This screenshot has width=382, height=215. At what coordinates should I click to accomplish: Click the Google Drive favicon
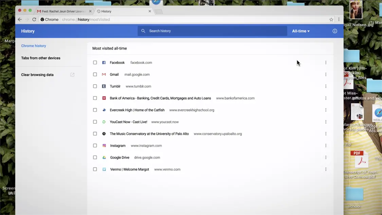[104, 158]
